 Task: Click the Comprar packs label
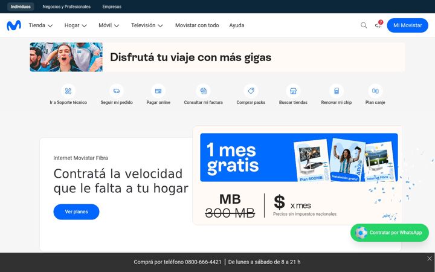click(251, 102)
